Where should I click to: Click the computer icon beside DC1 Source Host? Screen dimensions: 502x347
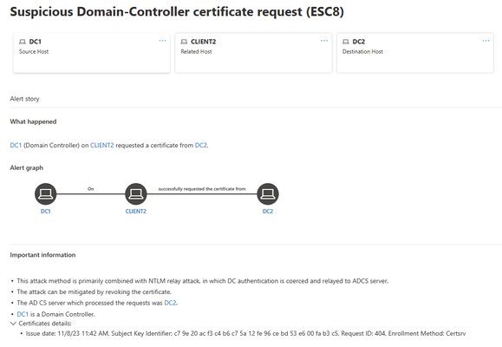coord(22,42)
